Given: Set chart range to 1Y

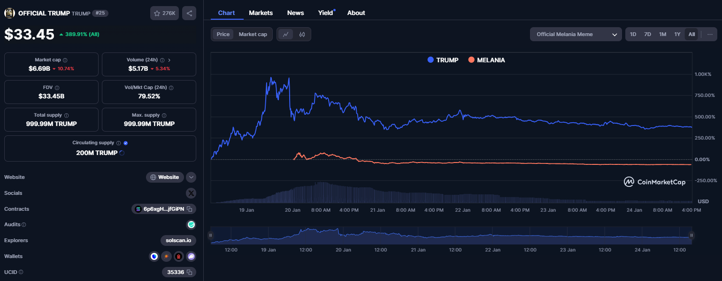Looking at the screenshot, I should pos(677,34).
